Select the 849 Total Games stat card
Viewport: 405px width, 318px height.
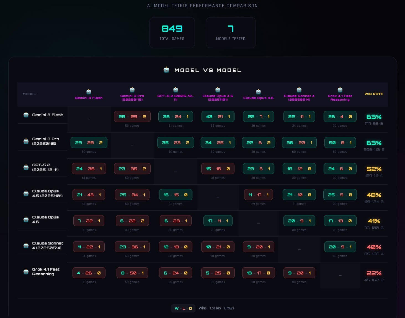tap(172, 33)
